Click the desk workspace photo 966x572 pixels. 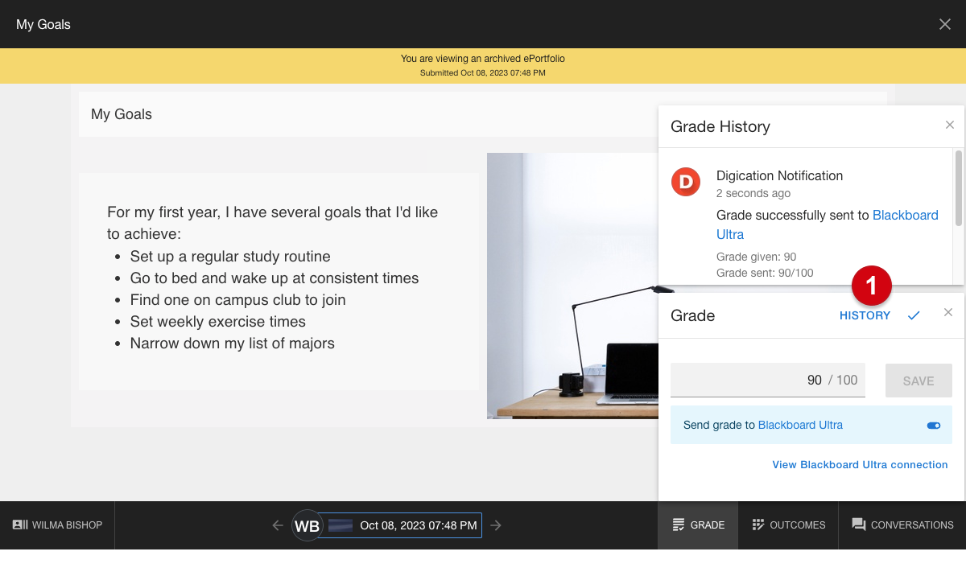572,286
